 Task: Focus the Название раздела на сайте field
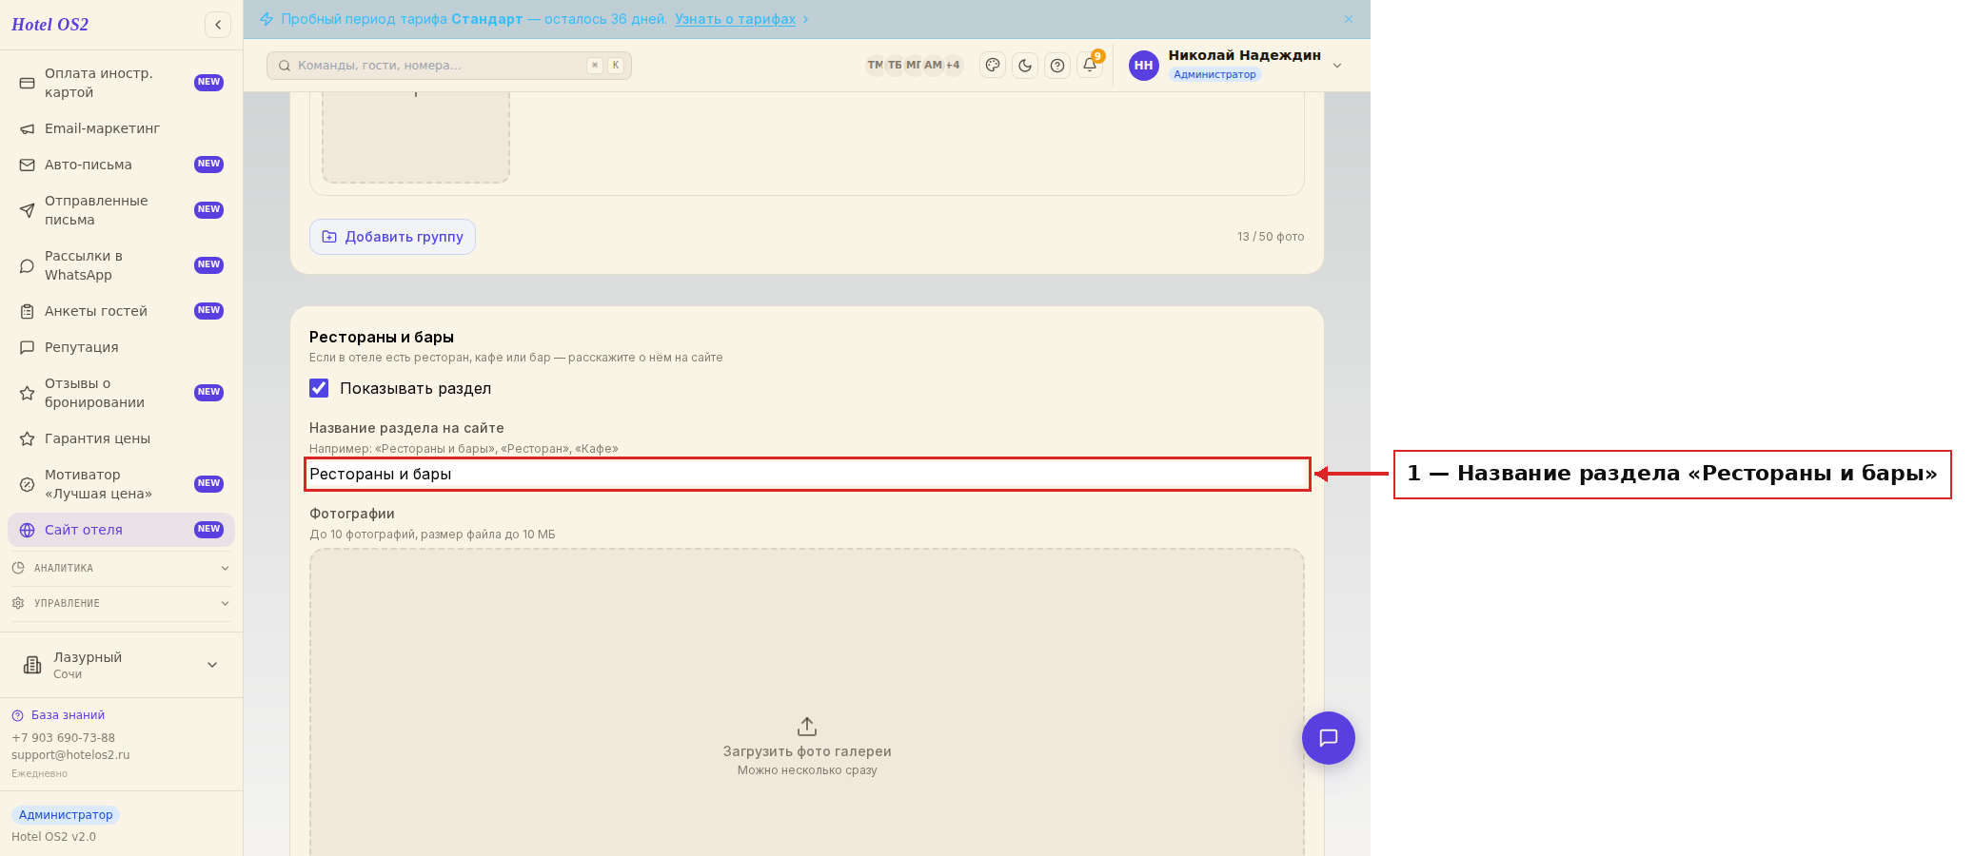807,474
